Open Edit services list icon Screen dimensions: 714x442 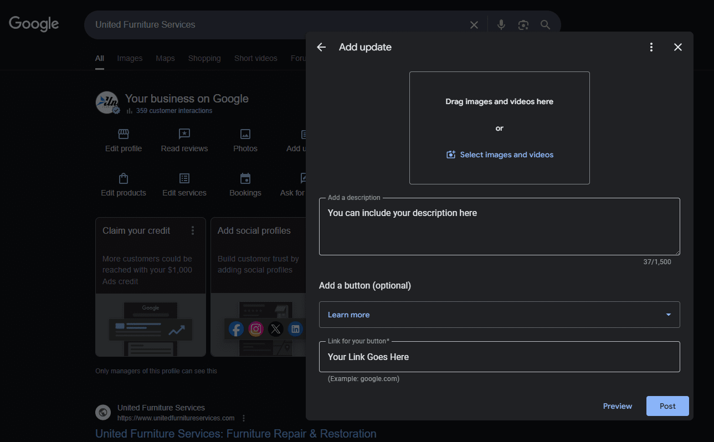point(184,178)
